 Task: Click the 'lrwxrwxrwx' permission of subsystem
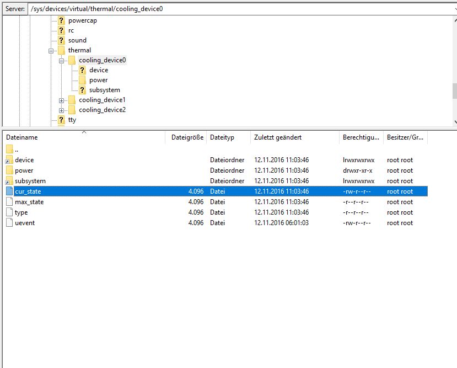(x=358, y=181)
